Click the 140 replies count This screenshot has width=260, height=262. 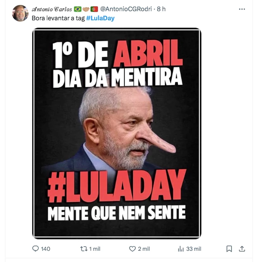pos(45,249)
